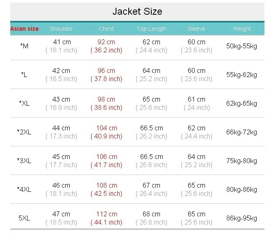Image resolution: width=271 pixels, height=234 pixels.
Task: Select the 47 cm shoulder value
Action: coord(61,214)
